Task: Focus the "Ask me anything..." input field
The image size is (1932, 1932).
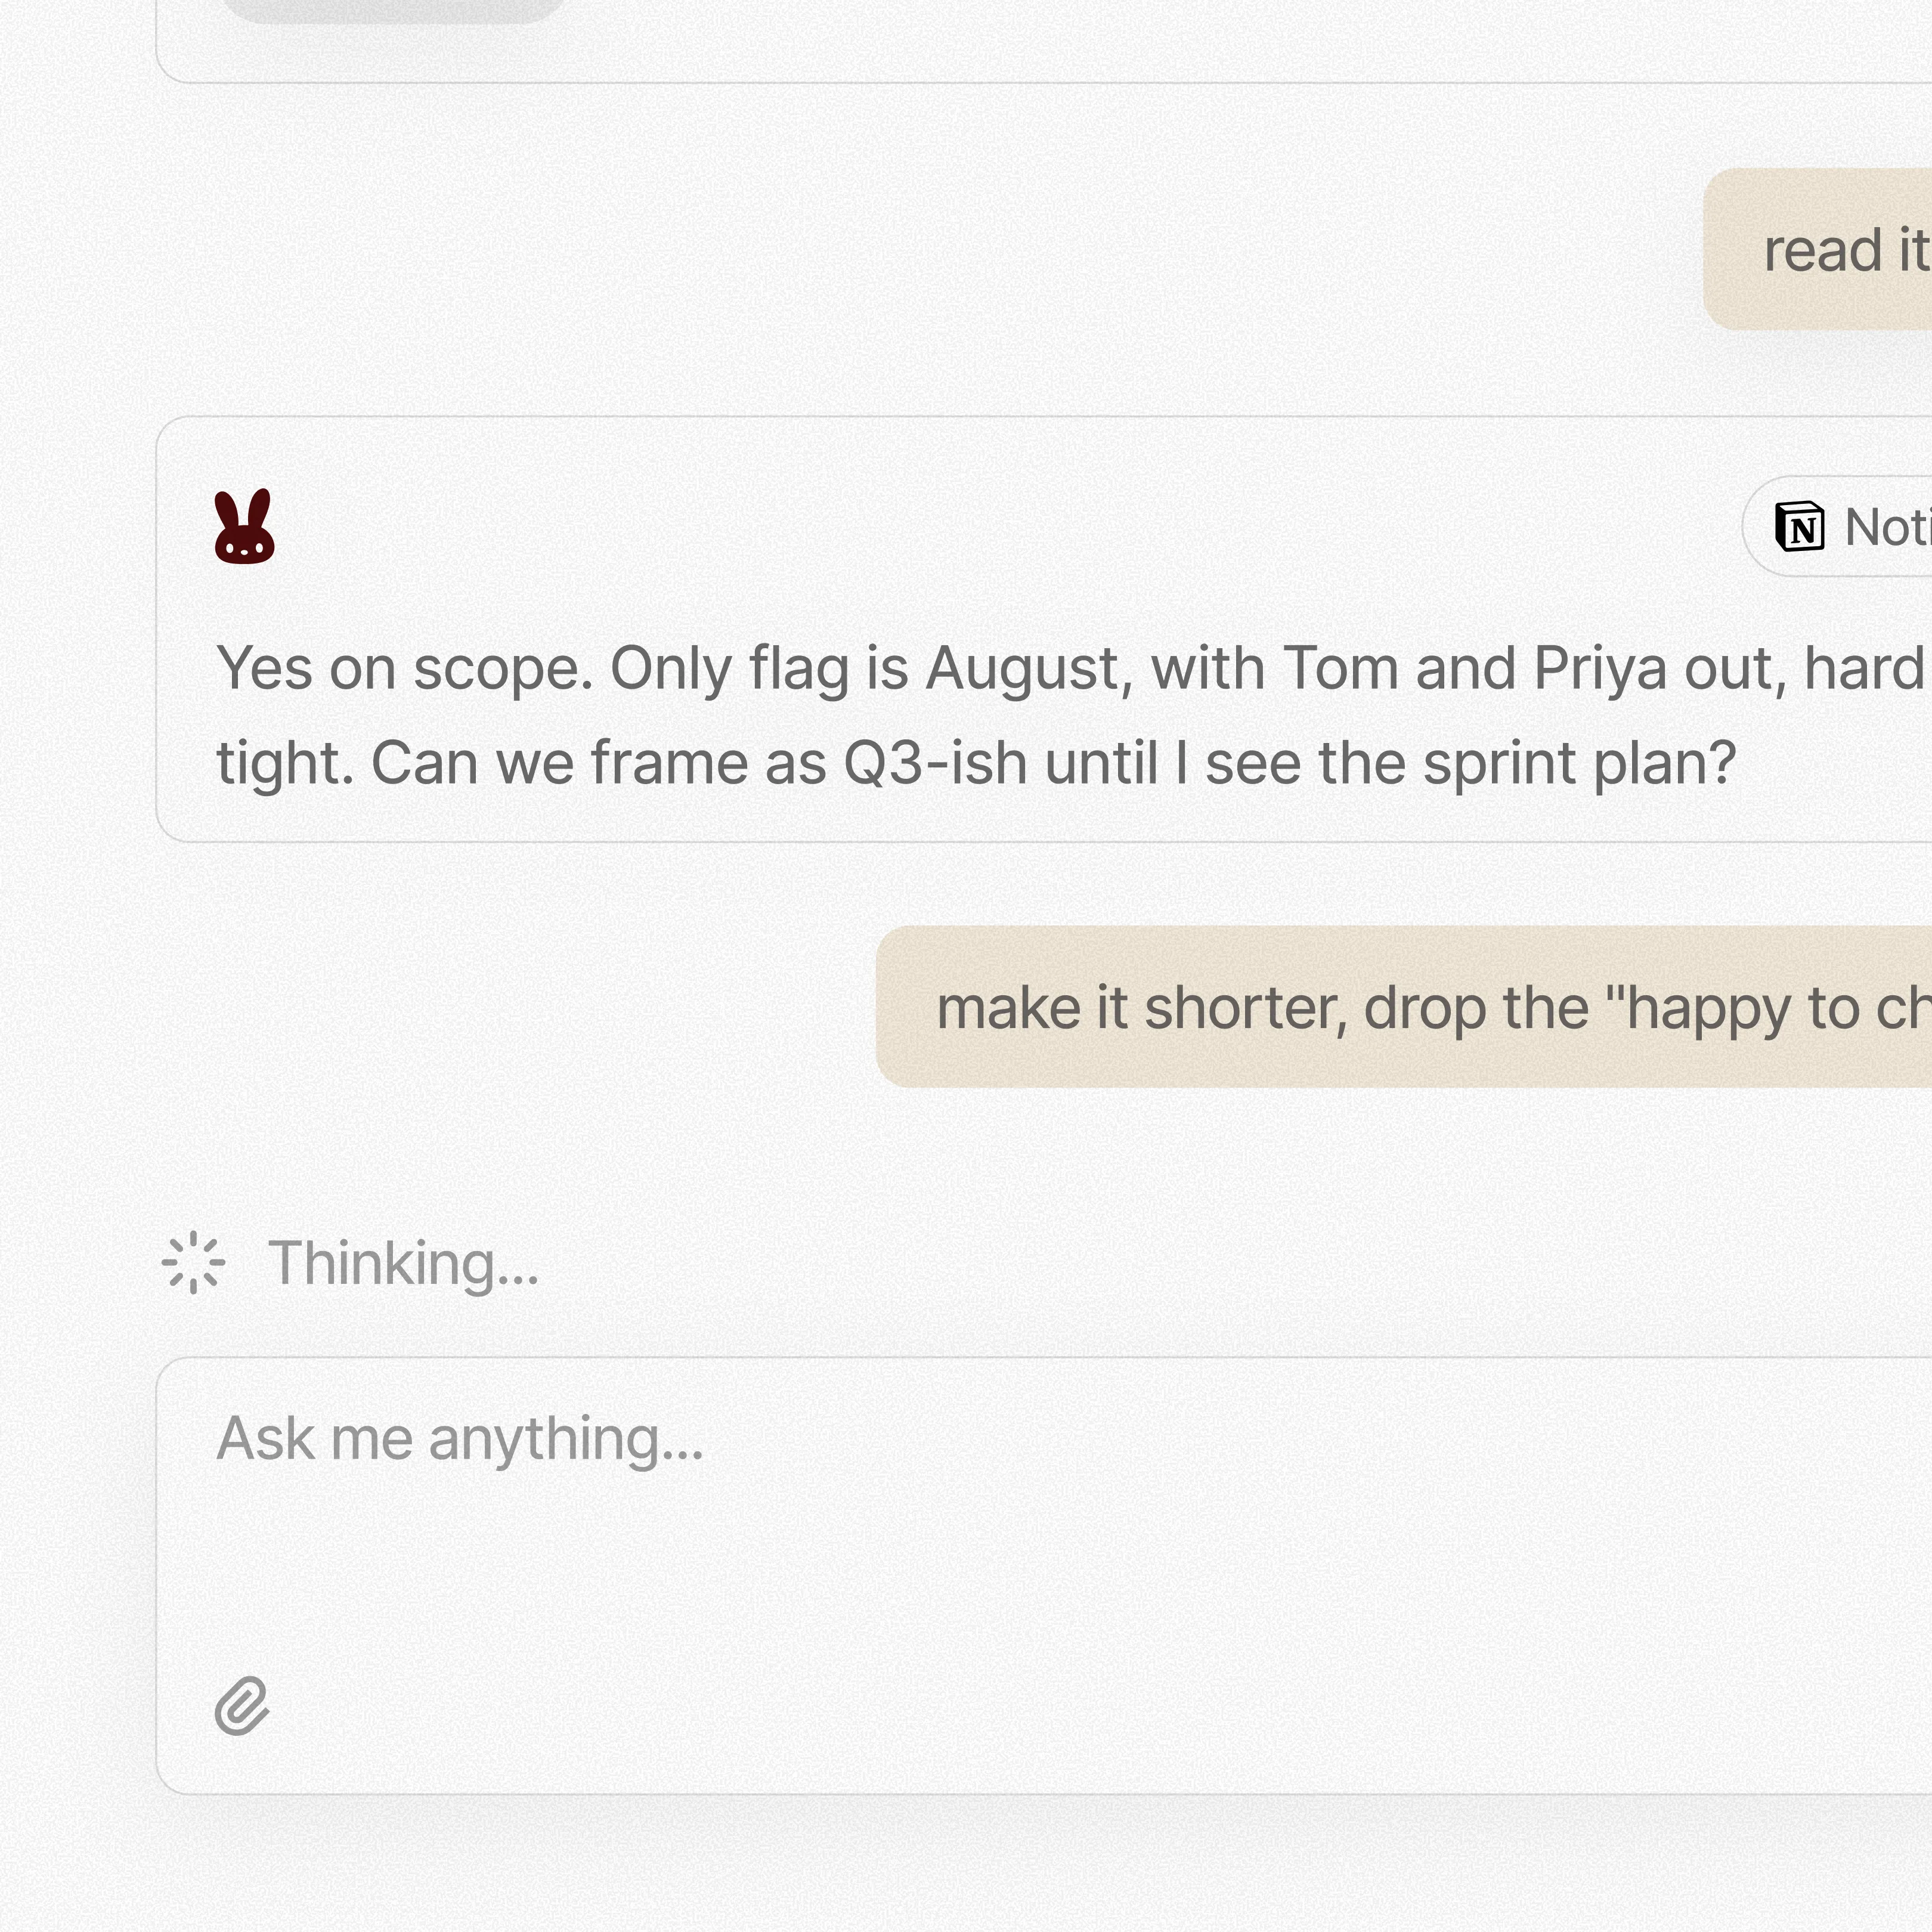Action: point(1044,1575)
